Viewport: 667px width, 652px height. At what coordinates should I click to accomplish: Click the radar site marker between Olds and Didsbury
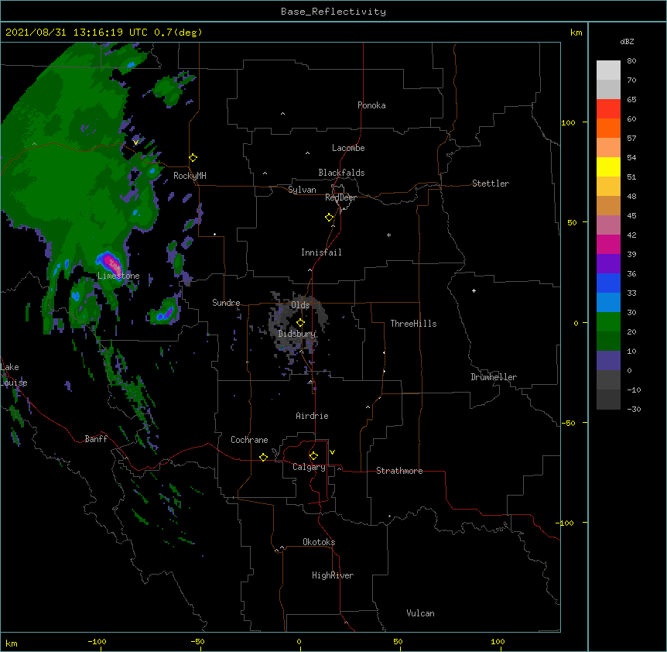300,323
